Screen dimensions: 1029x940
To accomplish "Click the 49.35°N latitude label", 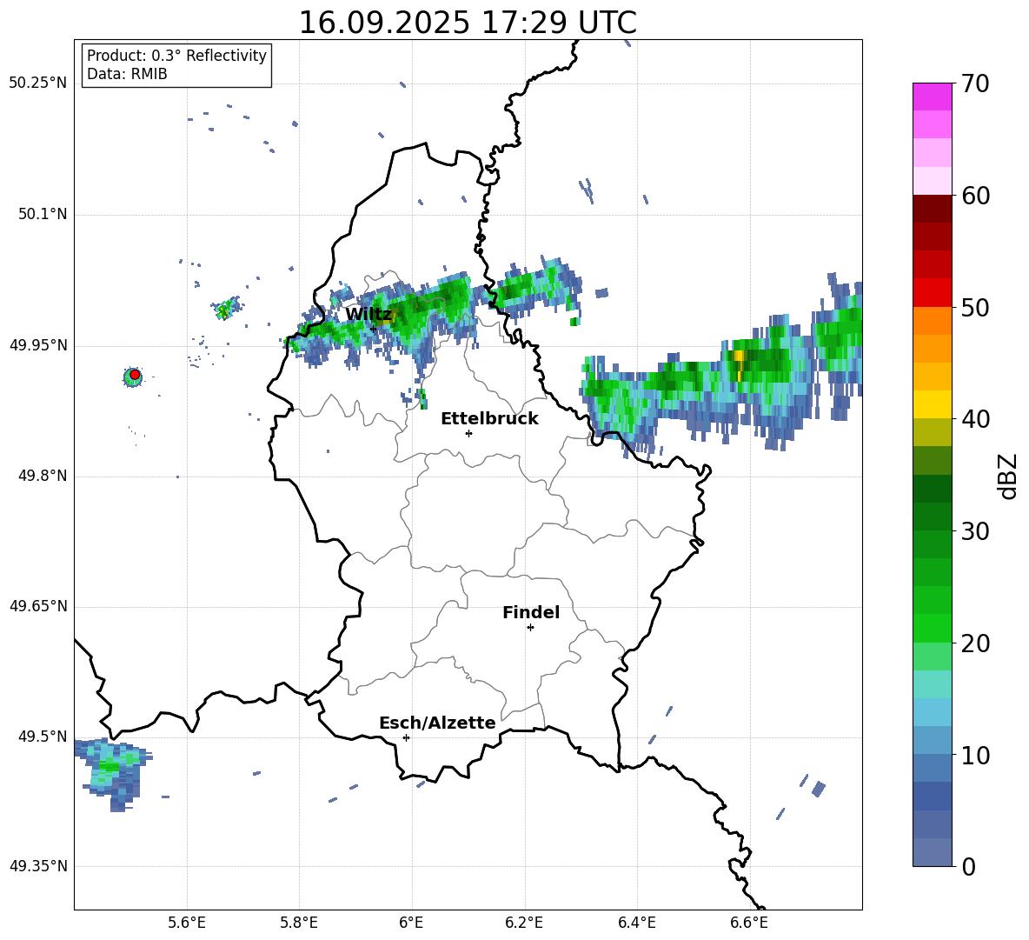I will [37, 866].
